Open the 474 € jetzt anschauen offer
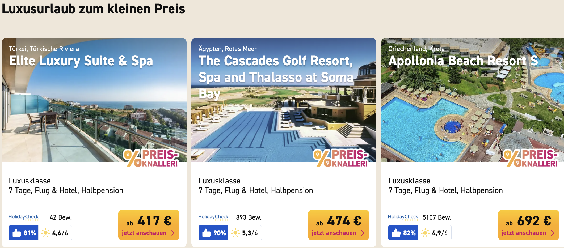 click(339, 225)
